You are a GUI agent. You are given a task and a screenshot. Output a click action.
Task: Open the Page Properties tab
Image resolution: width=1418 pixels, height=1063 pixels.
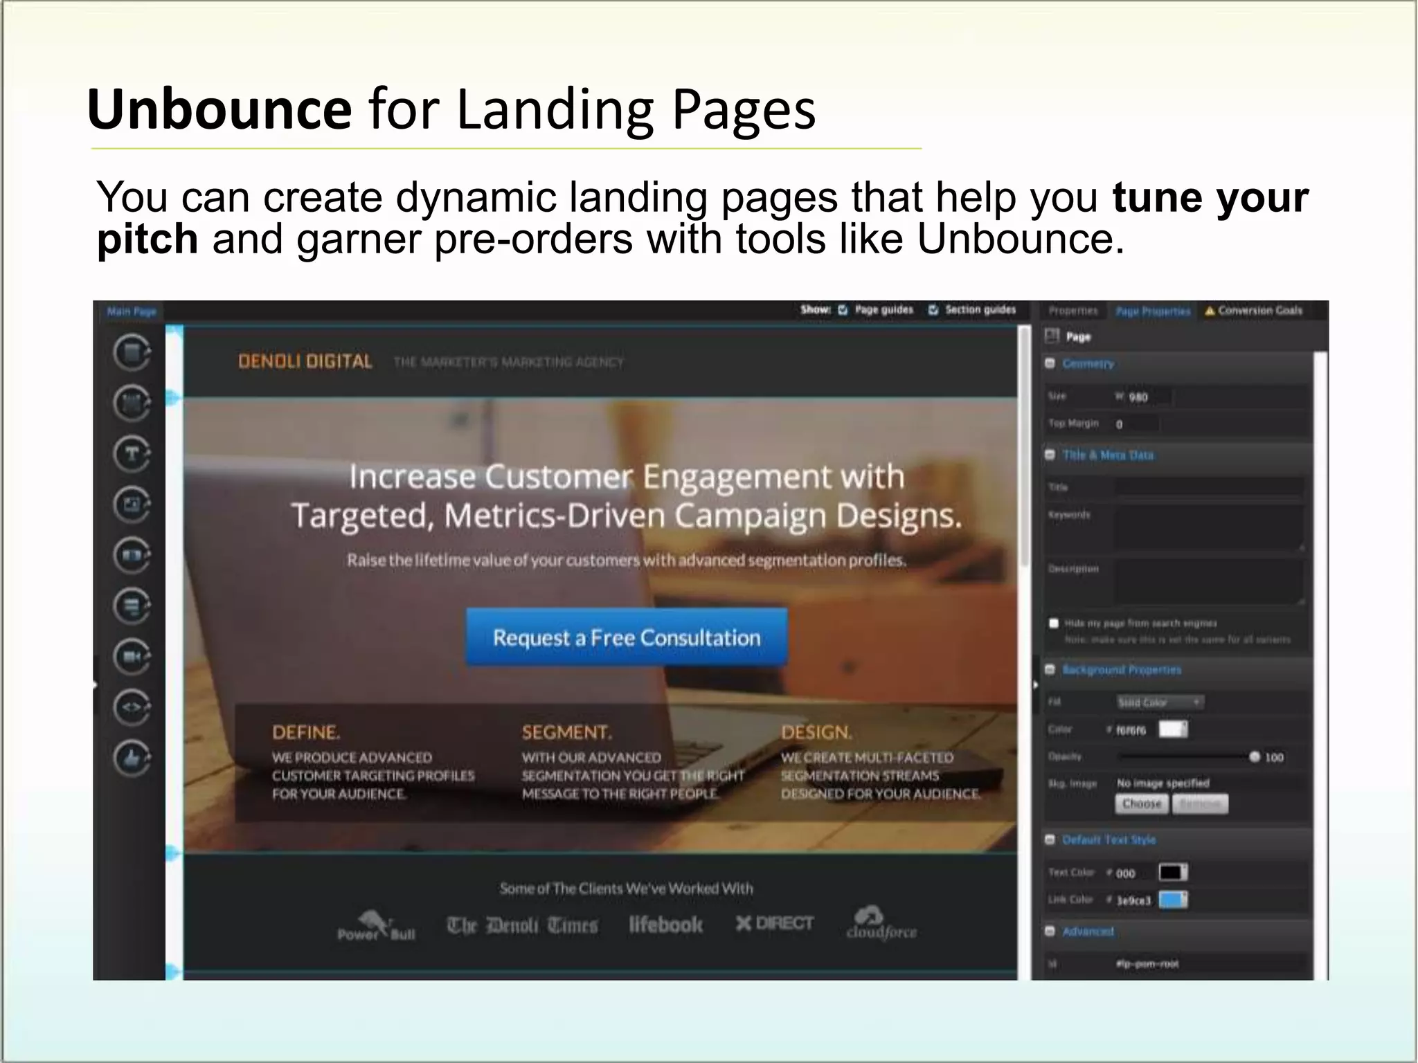[x=1153, y=311]
